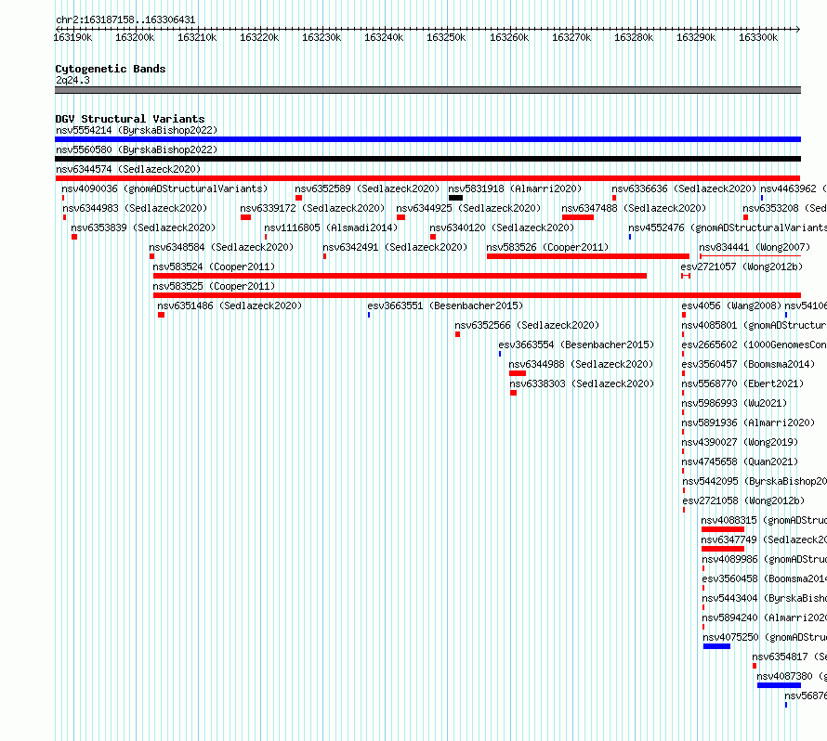The image size is (827, 741).
Task: Click the red nsv6347749 variant bar
Action: pos(723,549)
